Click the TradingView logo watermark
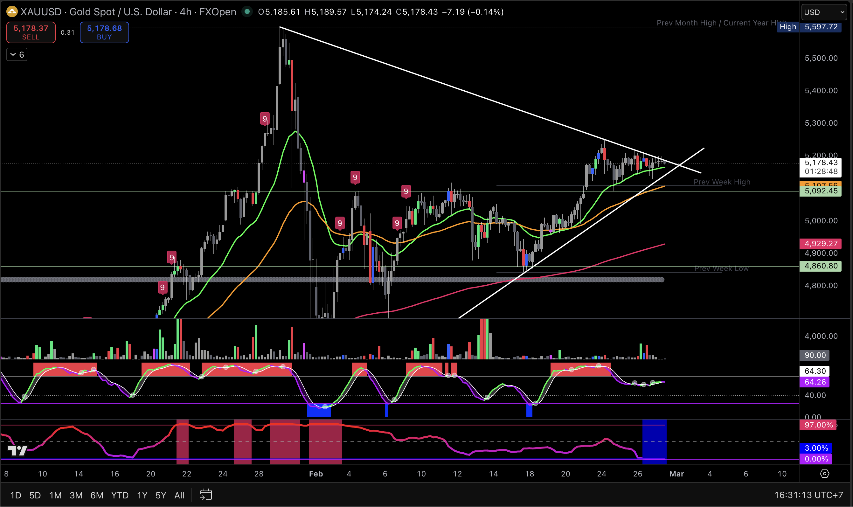The width and height of the screenshot is (853, 507). tap(17, 451)
